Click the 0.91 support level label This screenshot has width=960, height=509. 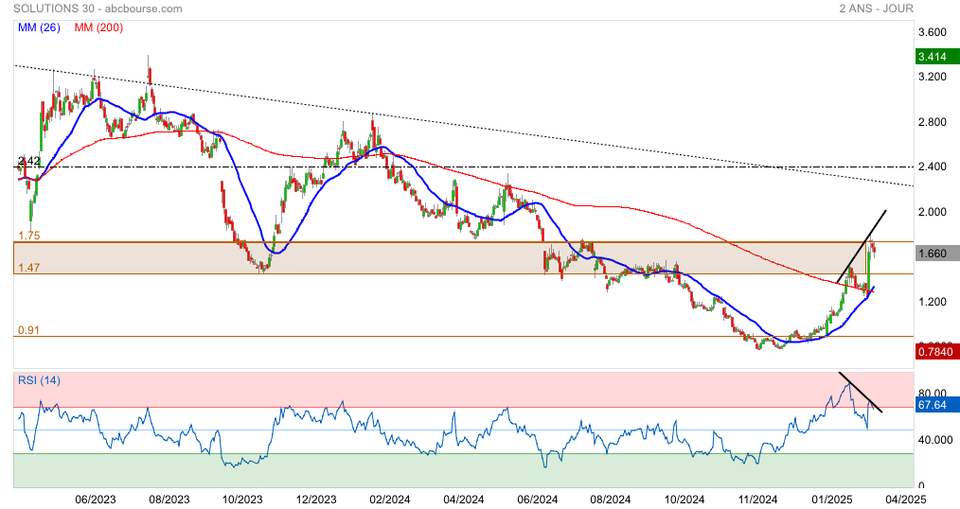click(x=28, y=330)
